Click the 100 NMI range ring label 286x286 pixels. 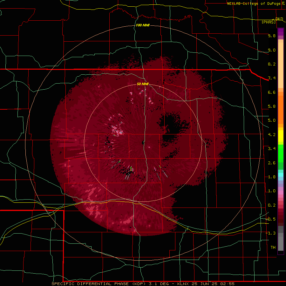[143, 25]
